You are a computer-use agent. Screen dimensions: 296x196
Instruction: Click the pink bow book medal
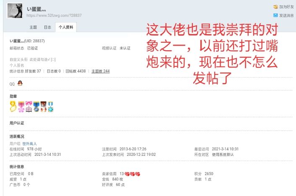[29, 106]
